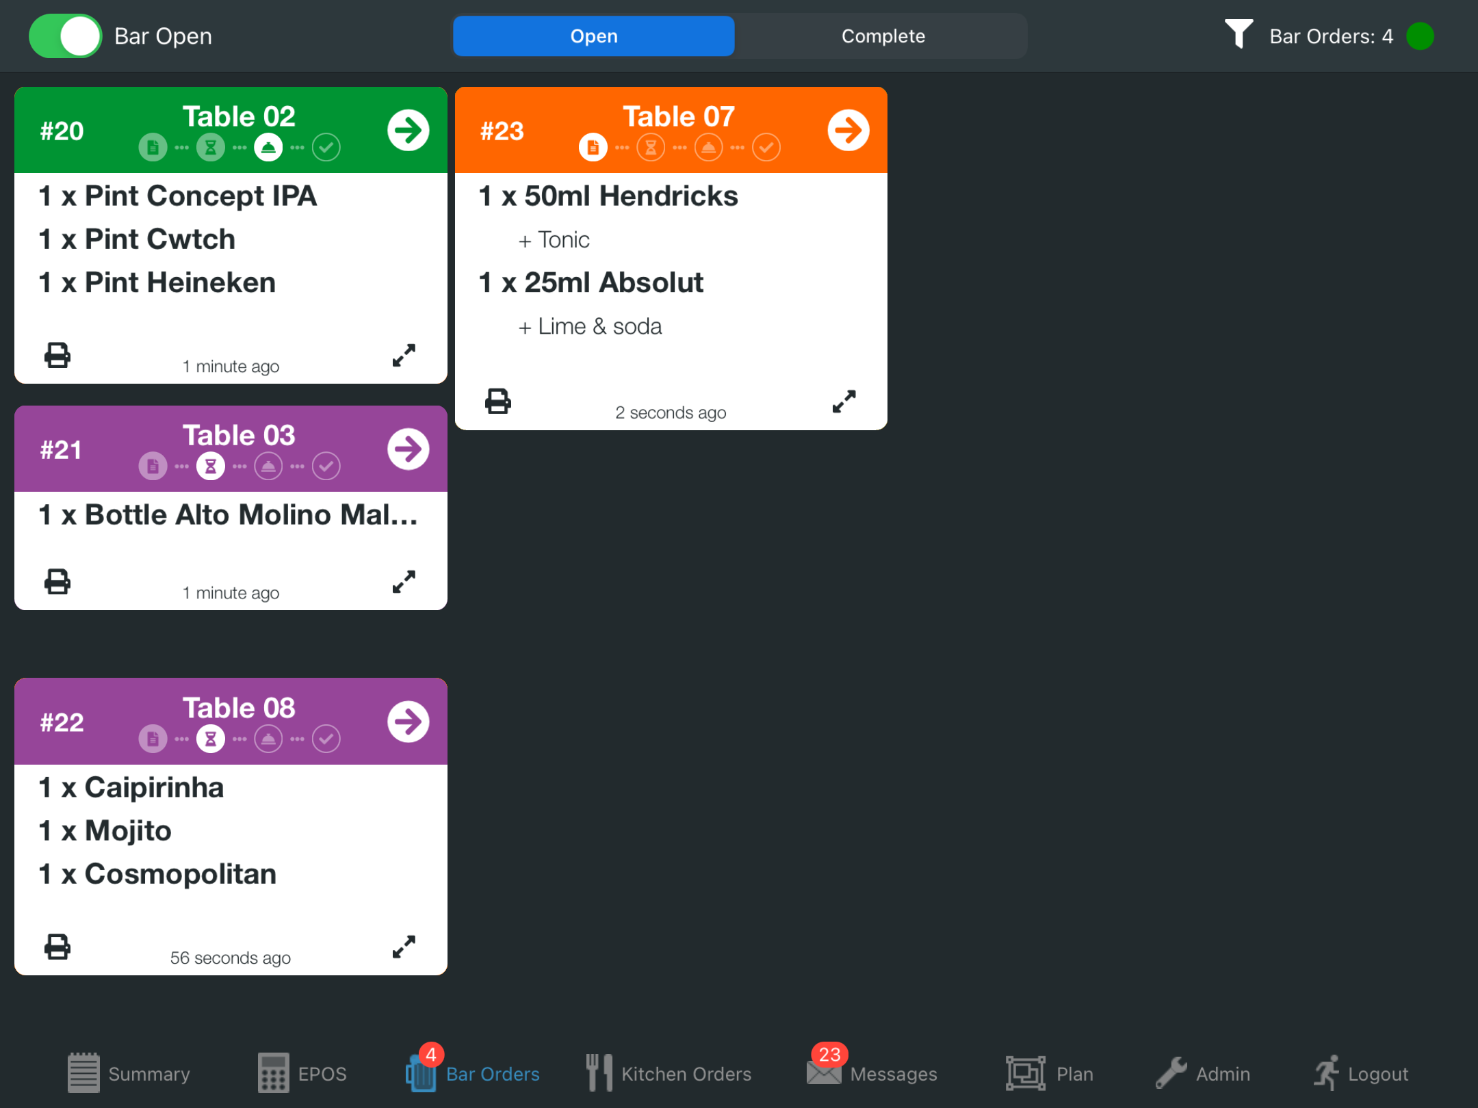
Task: Click Logout
Action: coord(1360,1073)
